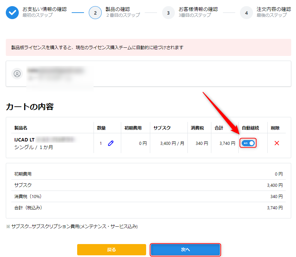
Task: Click the 消費税 column header
Action: 197,128
